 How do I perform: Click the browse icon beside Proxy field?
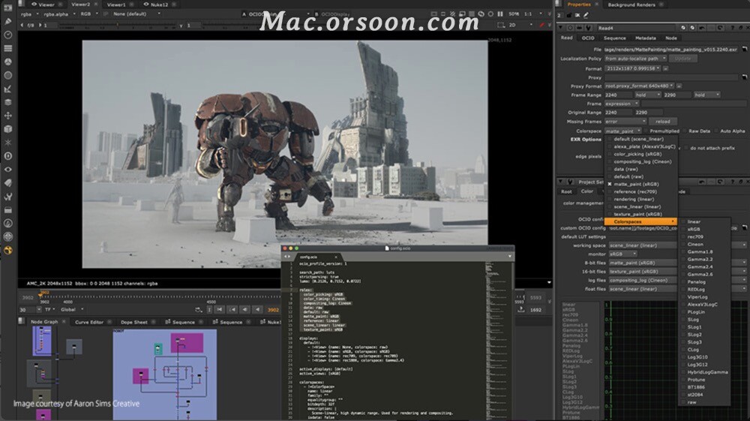[x=744, y=77]
